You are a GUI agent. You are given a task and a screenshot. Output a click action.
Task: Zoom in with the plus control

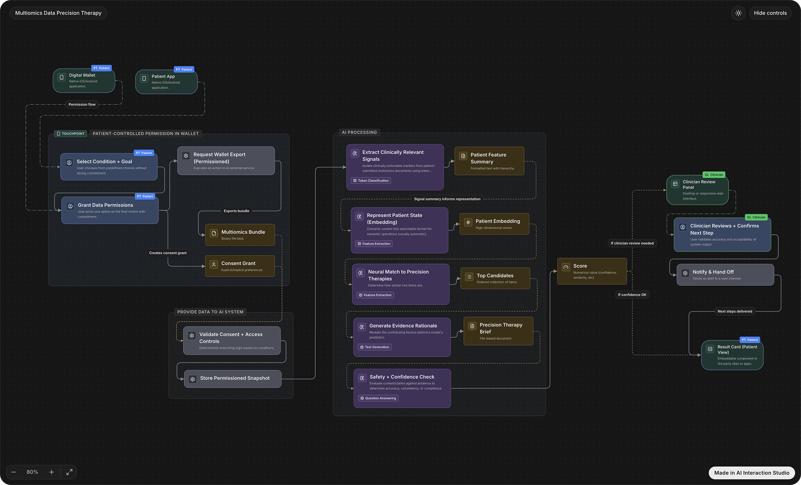[51, 472]
